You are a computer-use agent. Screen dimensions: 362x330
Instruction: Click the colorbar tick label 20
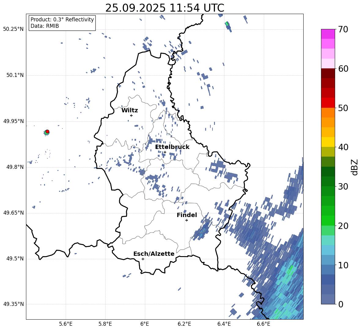[x=343, y=226]
